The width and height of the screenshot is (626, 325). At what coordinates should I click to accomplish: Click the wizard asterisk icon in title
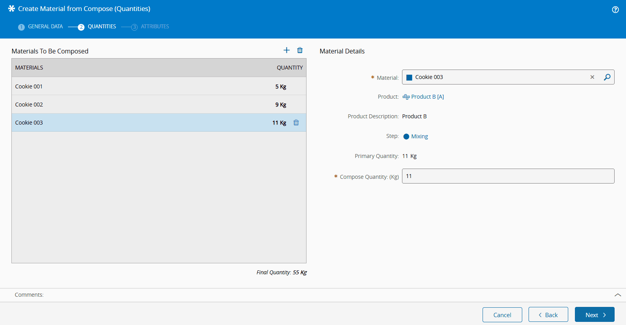(x=11, y=9)
